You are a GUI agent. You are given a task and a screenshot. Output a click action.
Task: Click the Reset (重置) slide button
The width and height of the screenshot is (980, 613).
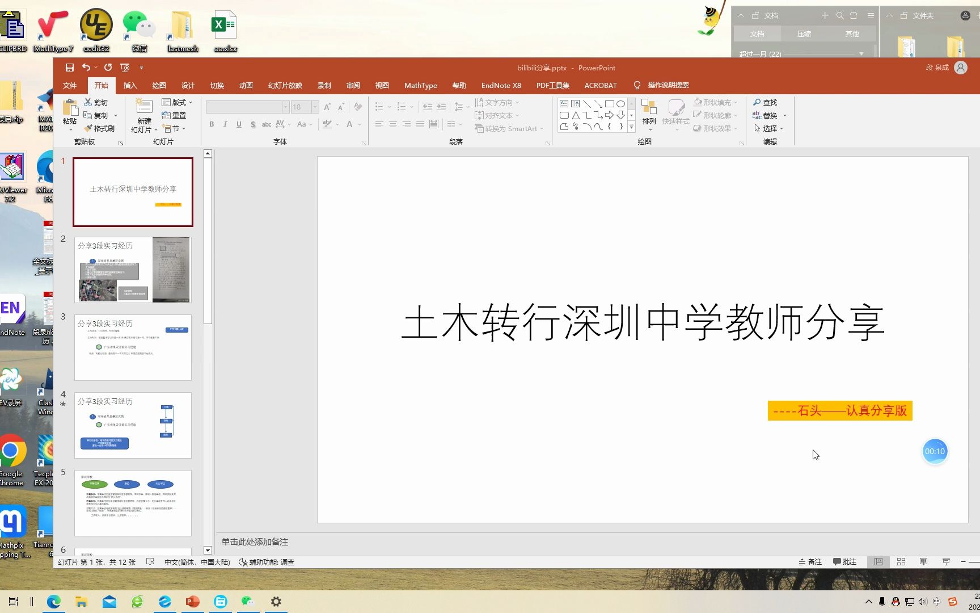pyautogui.click(x=174, y=115)
